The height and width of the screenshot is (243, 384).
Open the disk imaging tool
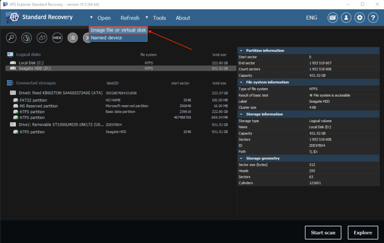pos(42,38)
